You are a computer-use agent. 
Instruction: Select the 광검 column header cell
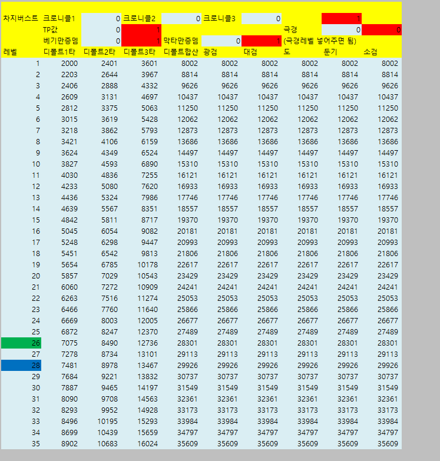coord(221,52)
